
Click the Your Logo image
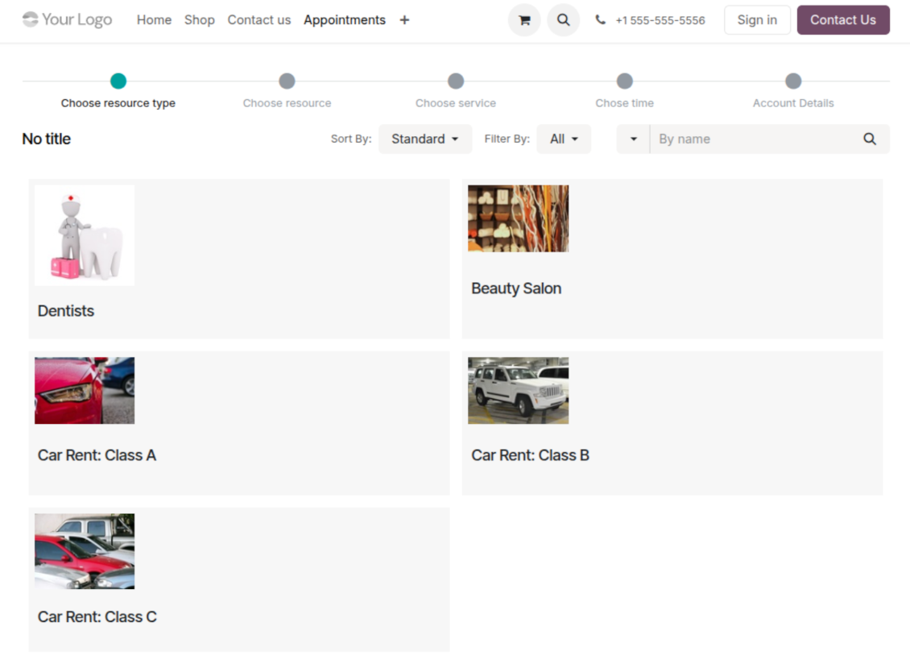coord(68,19)
